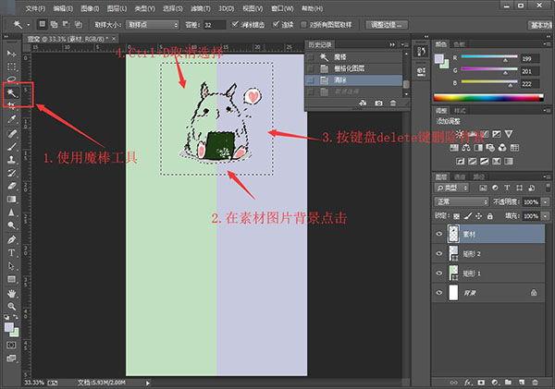Hide the 矩形 2 layer
The image size is (555, 389).
click(438, 253)
